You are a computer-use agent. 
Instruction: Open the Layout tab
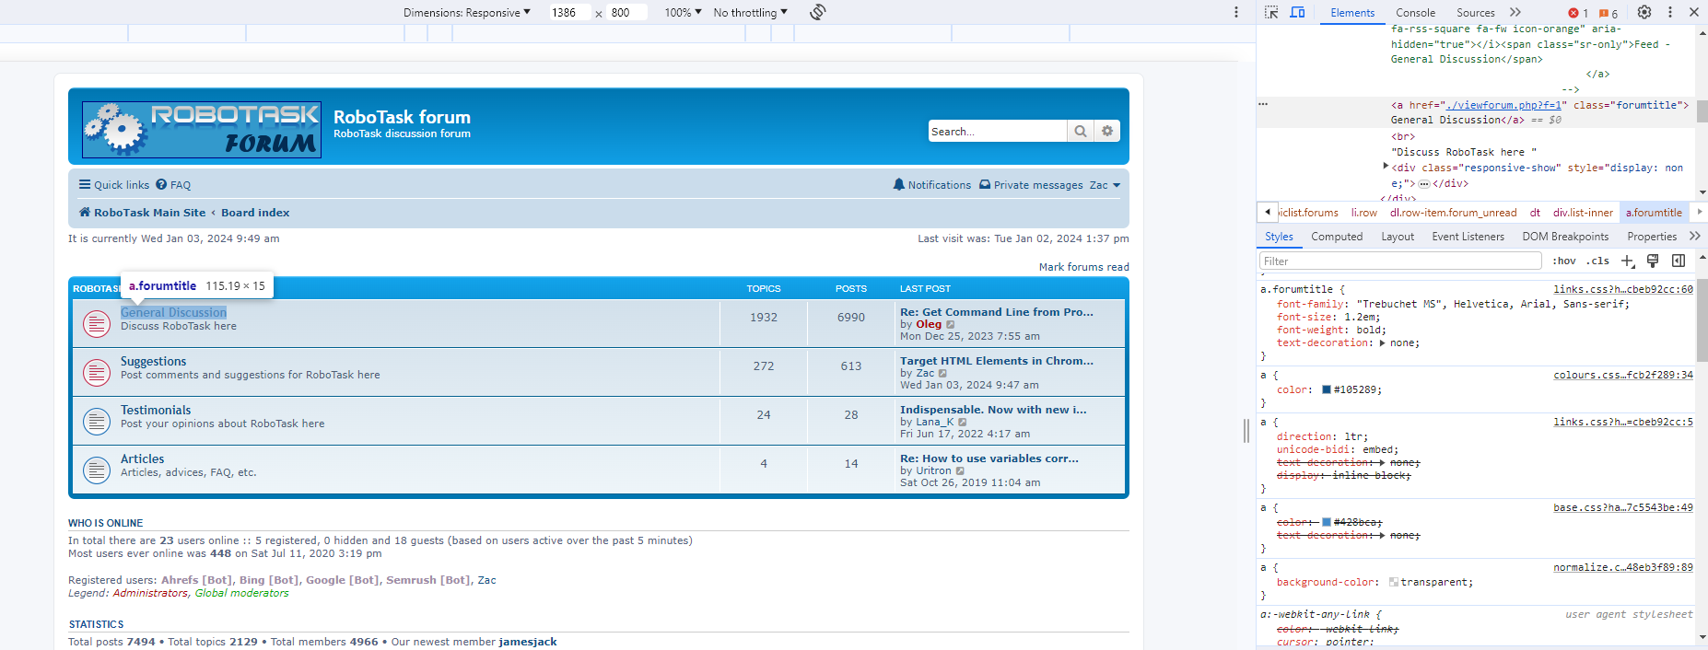[x=1398, y=237]
